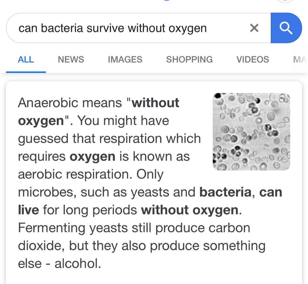The width and height of the screenshot is (308, 284).
Task: Clear the search query with the X icon
Action: click(x=254, y=28)
